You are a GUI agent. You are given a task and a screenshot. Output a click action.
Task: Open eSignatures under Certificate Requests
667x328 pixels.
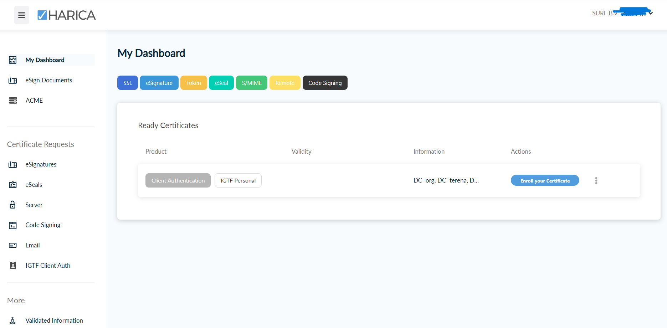tap(41, 164)
